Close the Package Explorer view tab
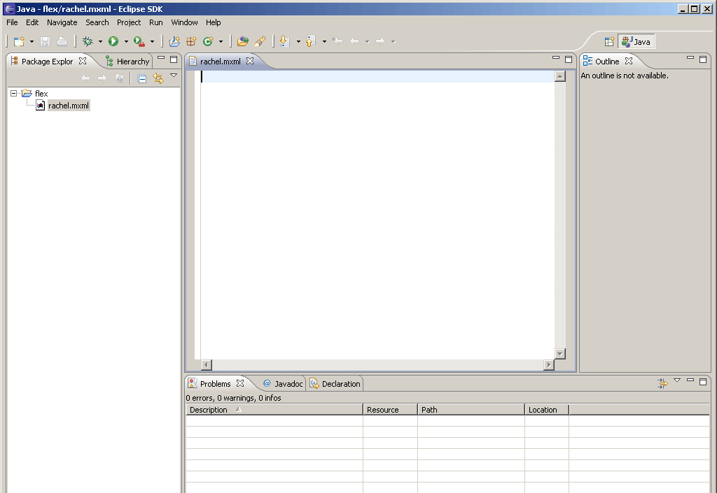 (x=83, y=61)
